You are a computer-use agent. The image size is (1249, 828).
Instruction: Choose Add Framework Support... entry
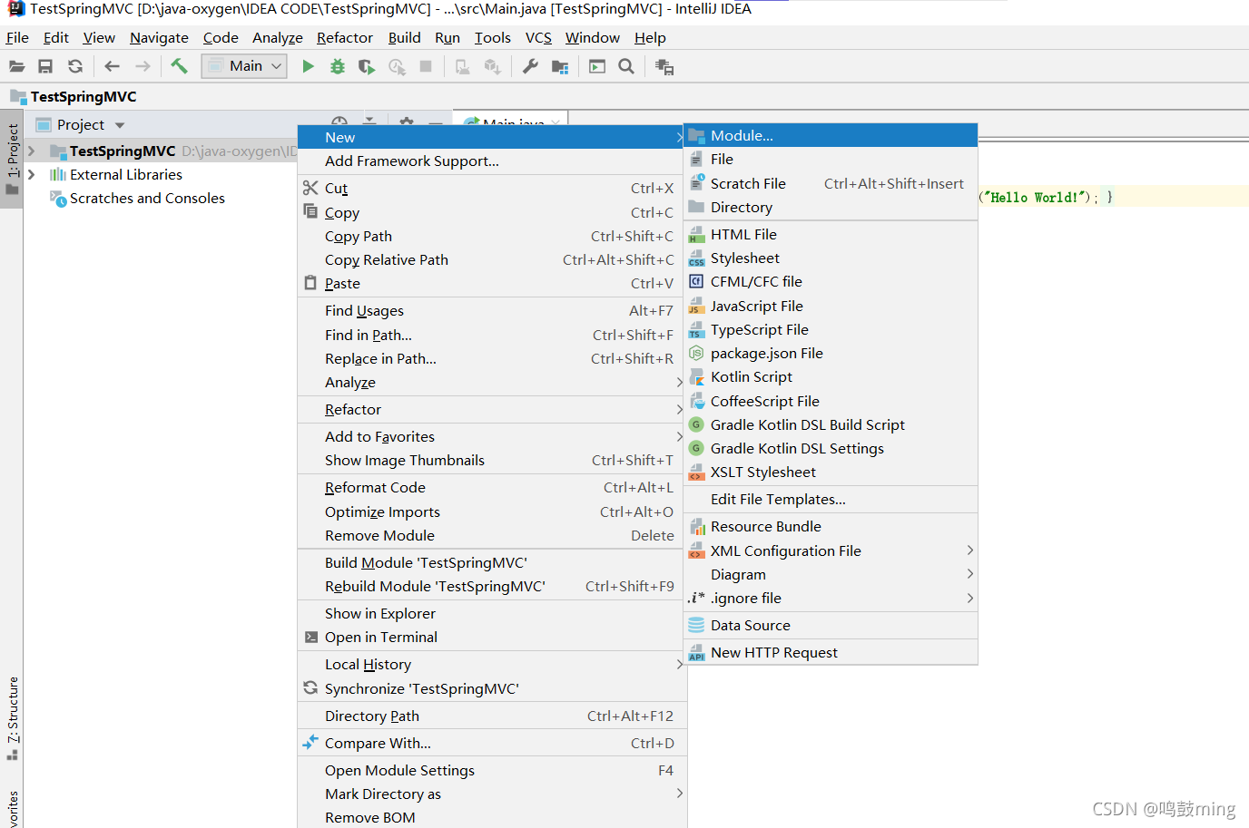coord(492,161)
